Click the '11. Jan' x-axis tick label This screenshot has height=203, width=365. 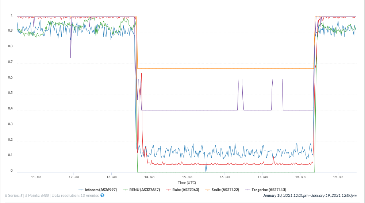(36, 177)
